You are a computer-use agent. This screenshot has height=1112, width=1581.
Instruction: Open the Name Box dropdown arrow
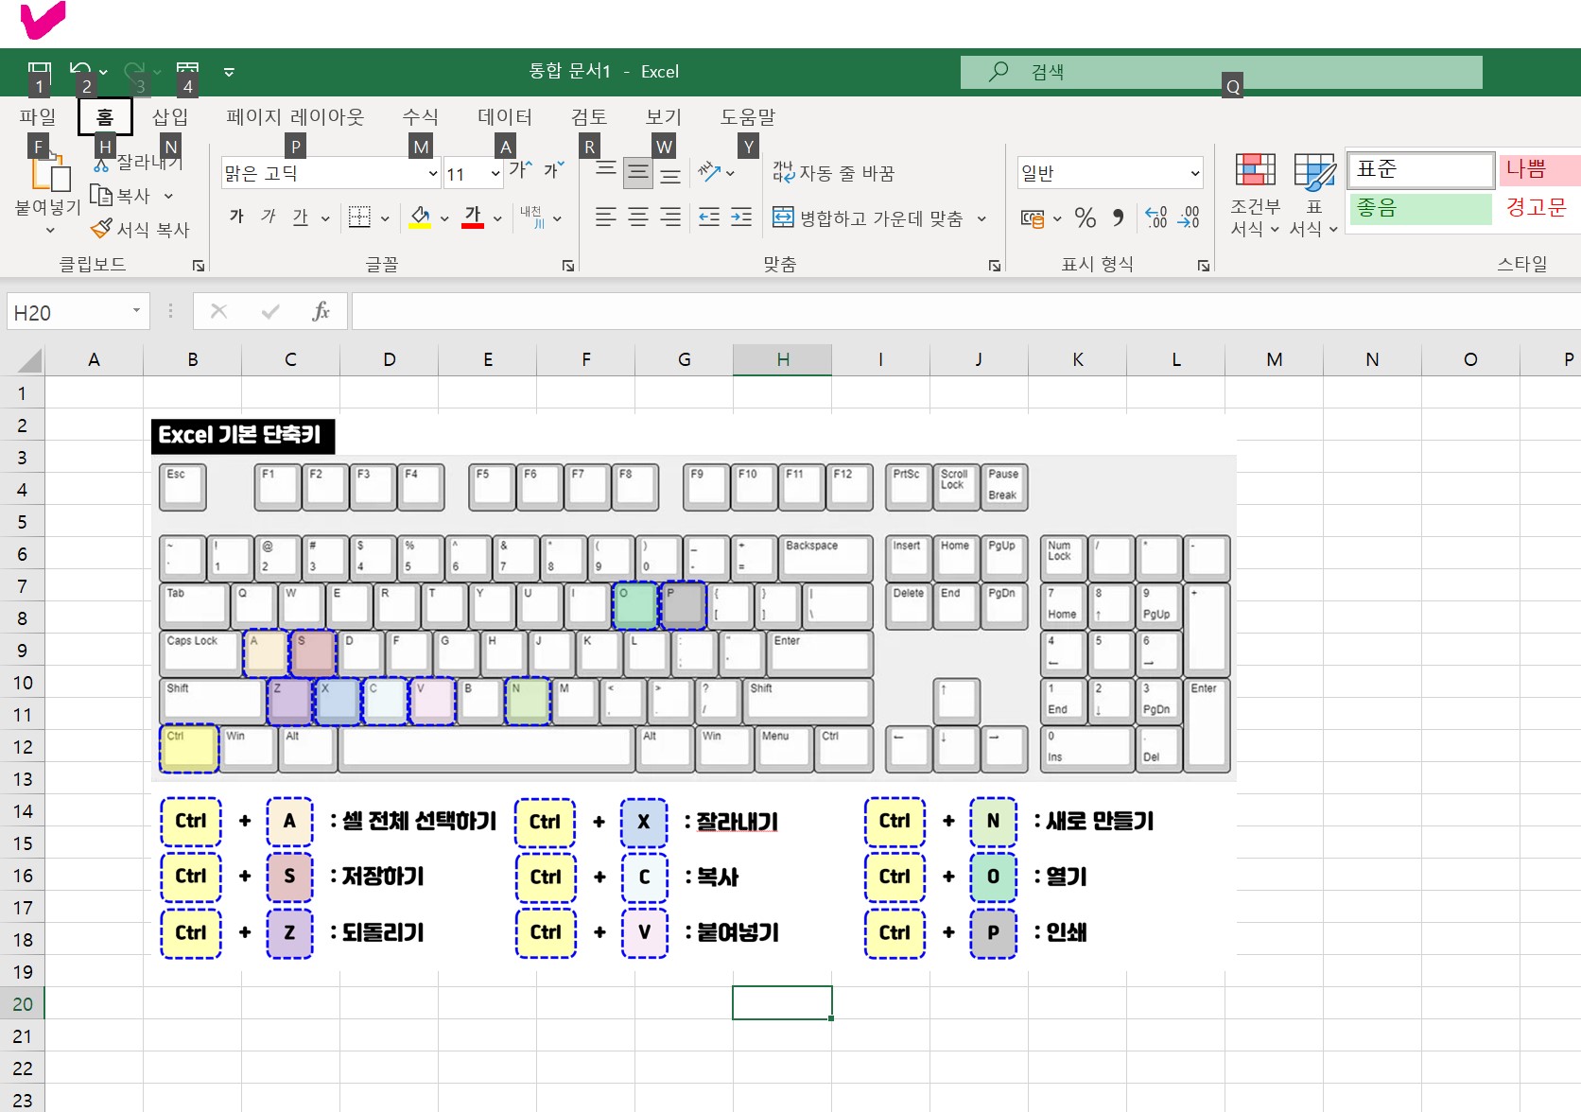tap(136, 311)
